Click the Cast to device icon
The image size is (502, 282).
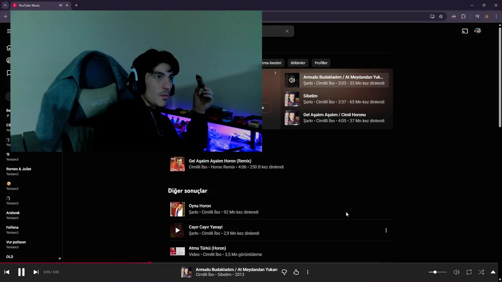(465, 31)
